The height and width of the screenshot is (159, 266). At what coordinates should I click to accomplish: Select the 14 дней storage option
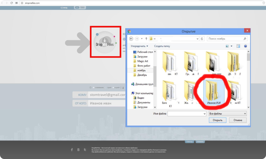116,88
